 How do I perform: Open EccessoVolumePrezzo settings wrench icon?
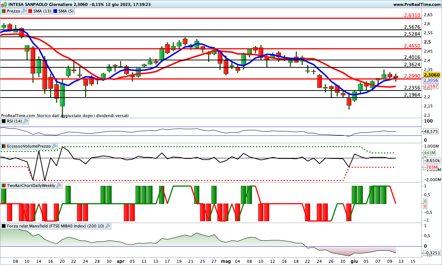[55, 146]
